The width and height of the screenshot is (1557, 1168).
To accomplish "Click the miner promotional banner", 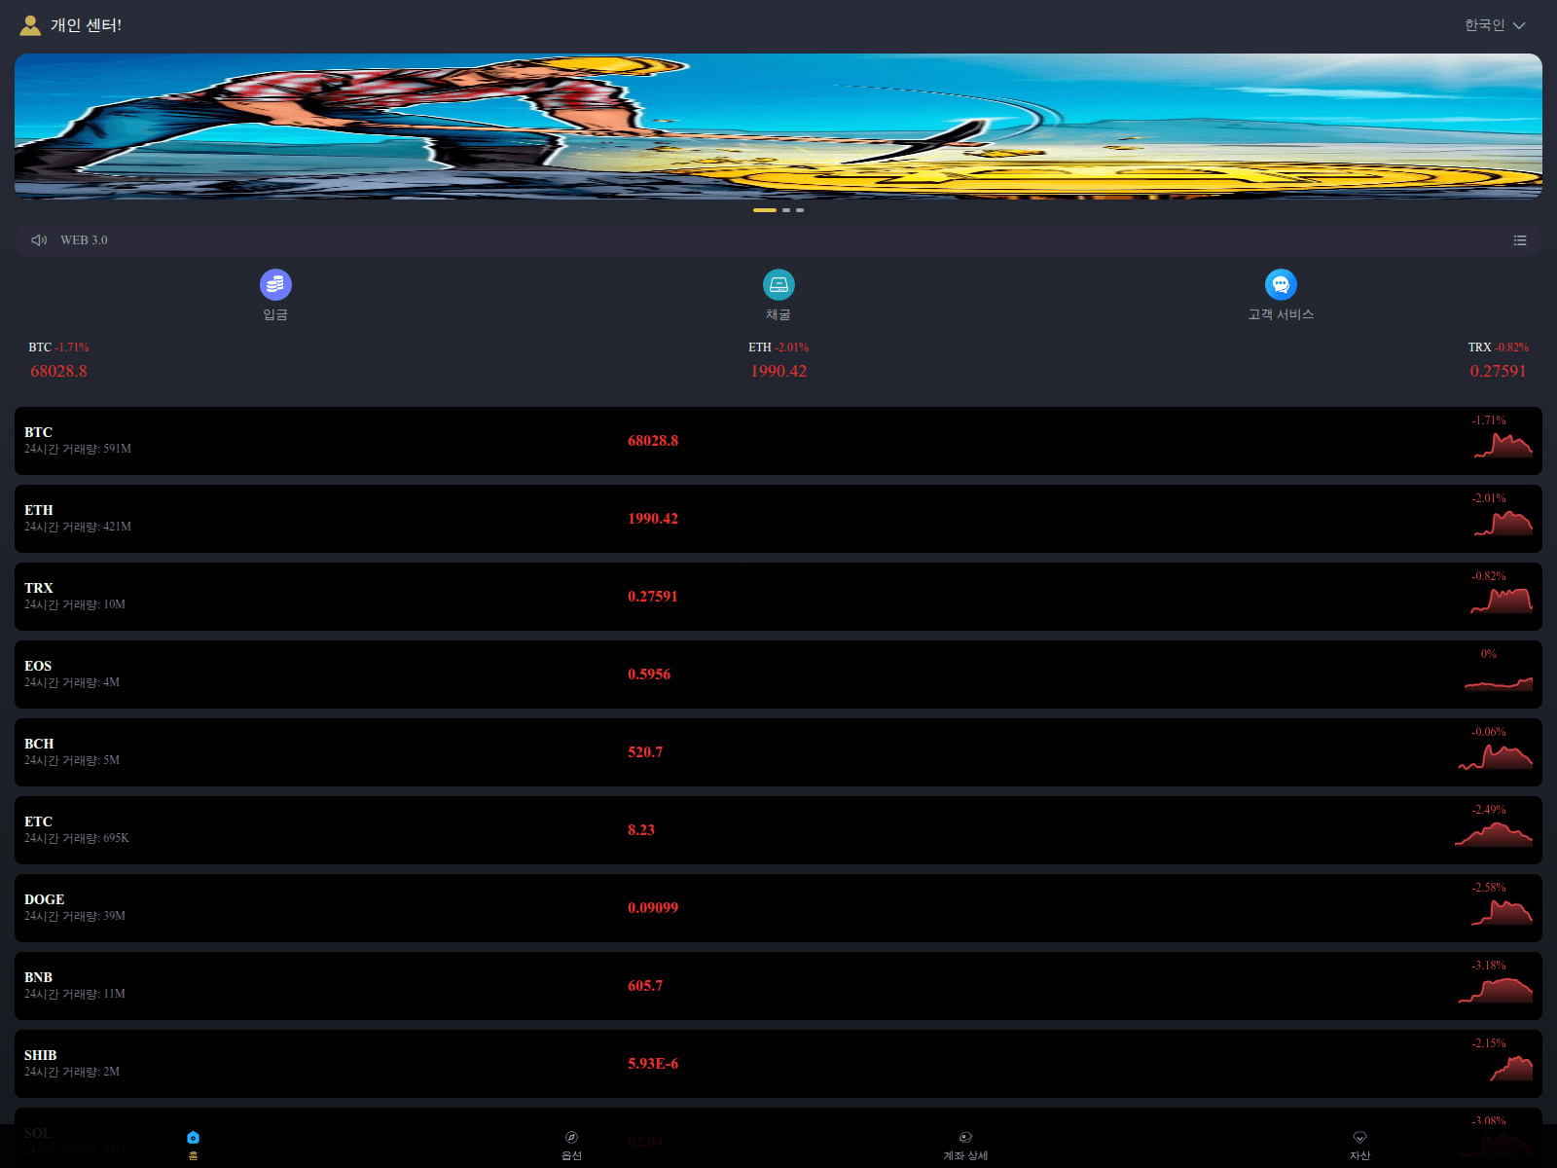I will [778, 127].
